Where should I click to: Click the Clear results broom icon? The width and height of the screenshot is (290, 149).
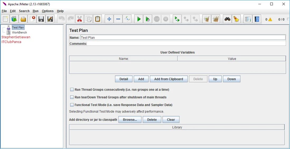(x=207, y=19)
